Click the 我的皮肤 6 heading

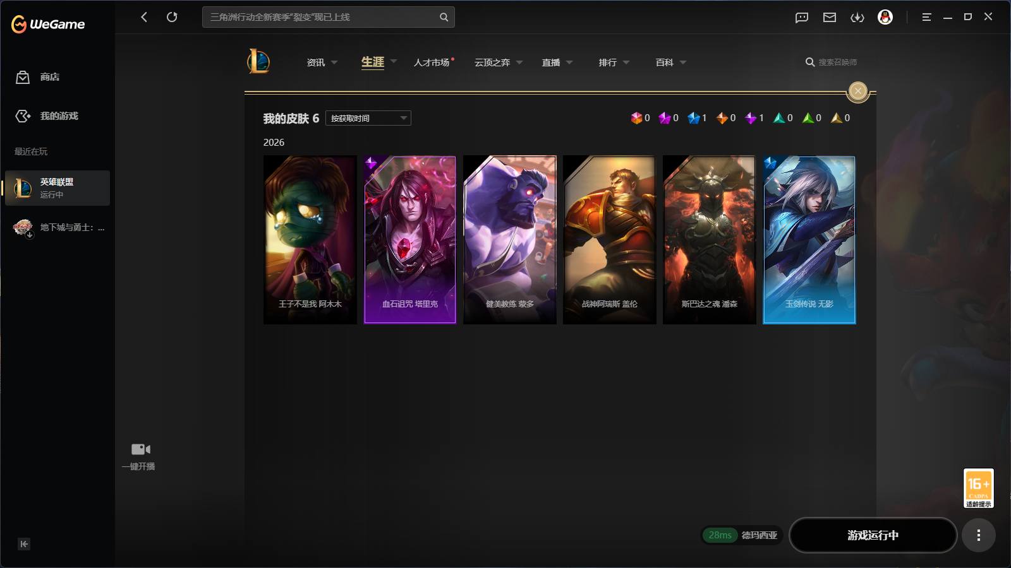coord(291,119)
